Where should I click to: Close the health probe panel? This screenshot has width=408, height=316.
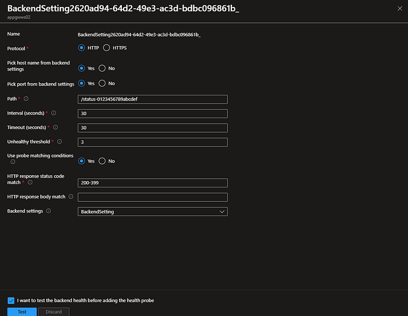(400, 9)
